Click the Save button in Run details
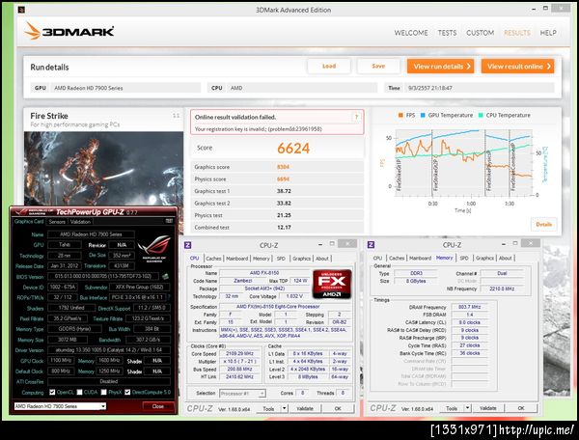The width and height of the screenshot is (579, 440). pyautogui.click(x=378, y=66)
